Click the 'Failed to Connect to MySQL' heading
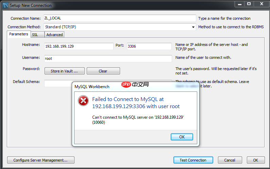 coord(136,103)
